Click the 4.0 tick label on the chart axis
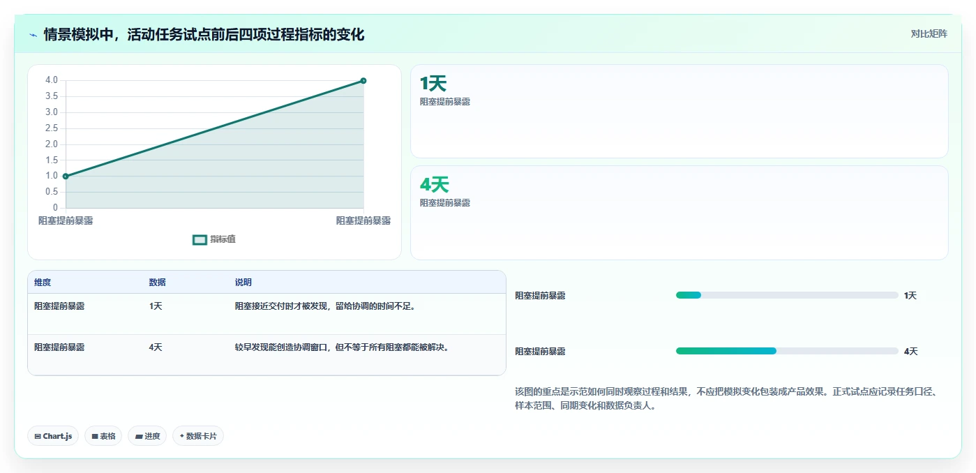976x473 pixels. click(52, 80)
